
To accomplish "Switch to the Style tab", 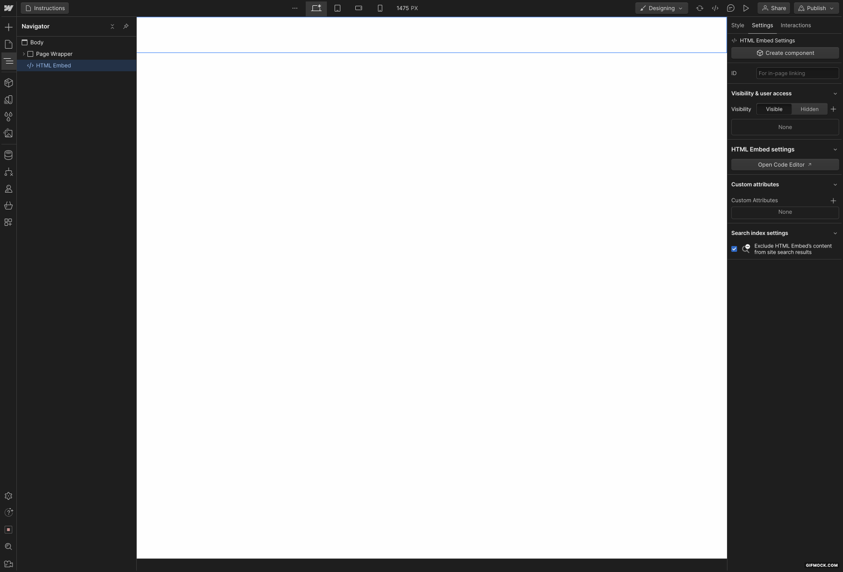I will coord(738,26).
